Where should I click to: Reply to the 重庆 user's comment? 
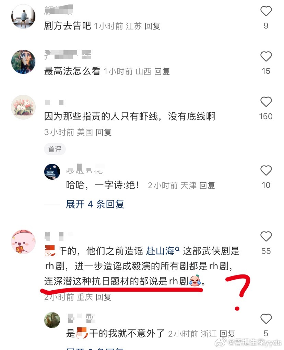[104, 297]
